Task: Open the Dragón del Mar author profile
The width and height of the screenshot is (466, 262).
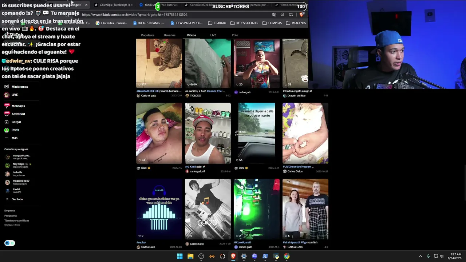Action: coord(294,96)
